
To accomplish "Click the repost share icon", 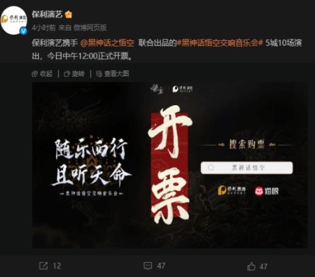I will 43,266.
